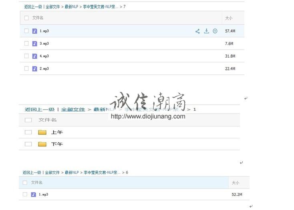Viewport: 294px width, 210px height.
Task: Click the 52.2M size value
Action: [237, 194]
